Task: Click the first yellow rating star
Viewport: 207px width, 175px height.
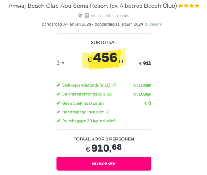Action: point(181,6)
